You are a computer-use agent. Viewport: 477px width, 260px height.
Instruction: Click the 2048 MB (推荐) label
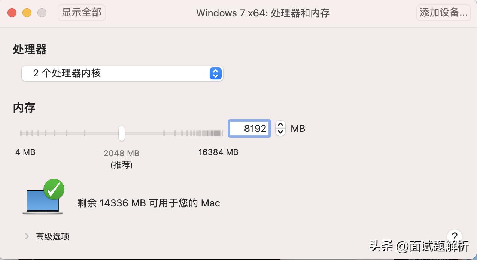(x=121, y=158)
